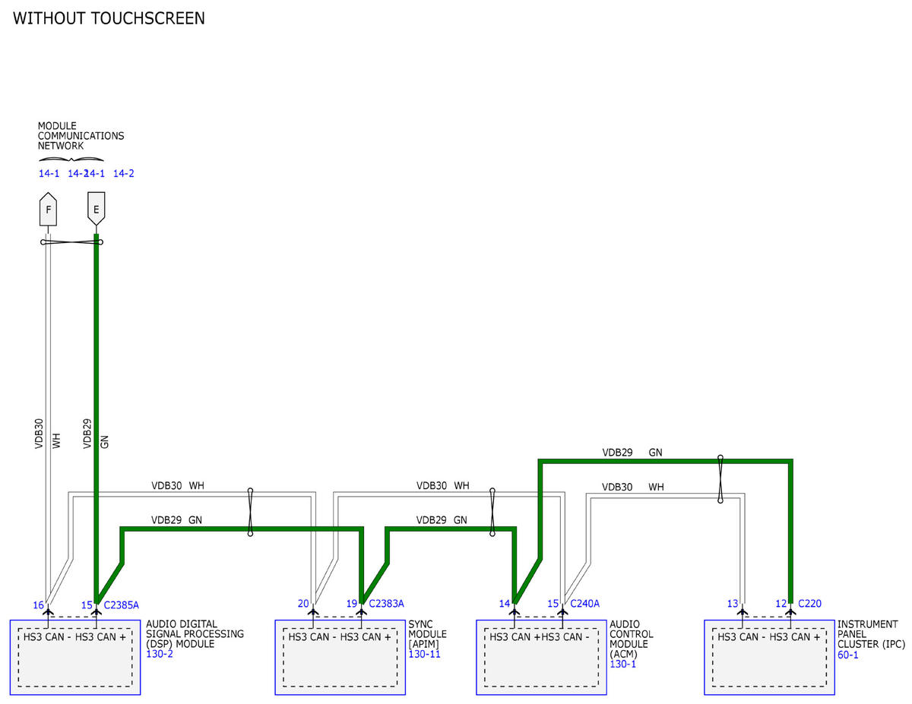Follow the 60-1 link under Instrument Panel Cluster
The height and width of the screenshot is (704, 912).
coord(848,654)
